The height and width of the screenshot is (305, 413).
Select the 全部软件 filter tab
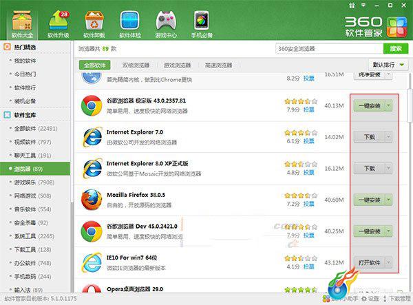[x=94, y=65]
